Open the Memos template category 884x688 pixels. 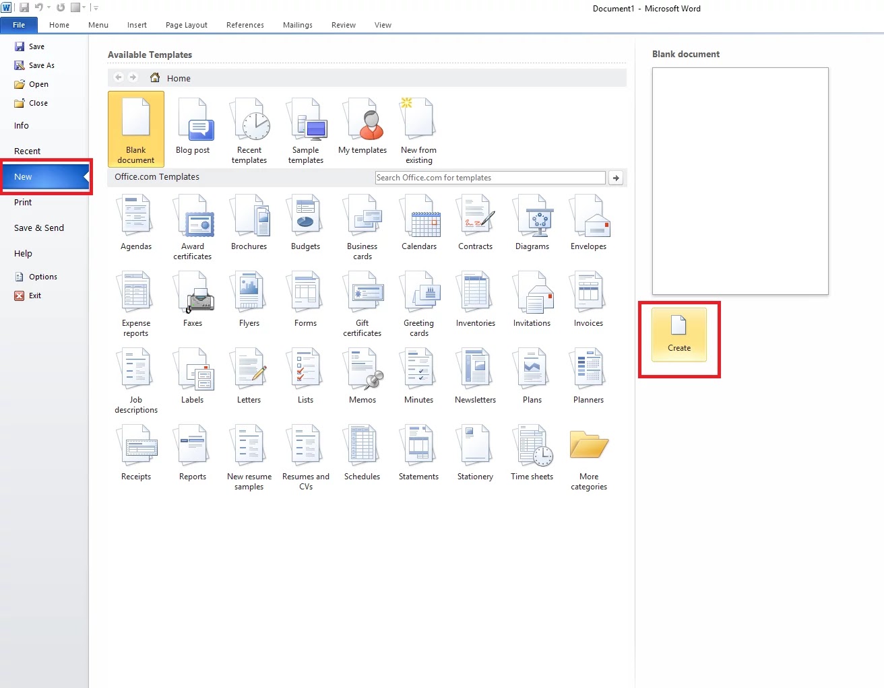(x=362, y=376)
